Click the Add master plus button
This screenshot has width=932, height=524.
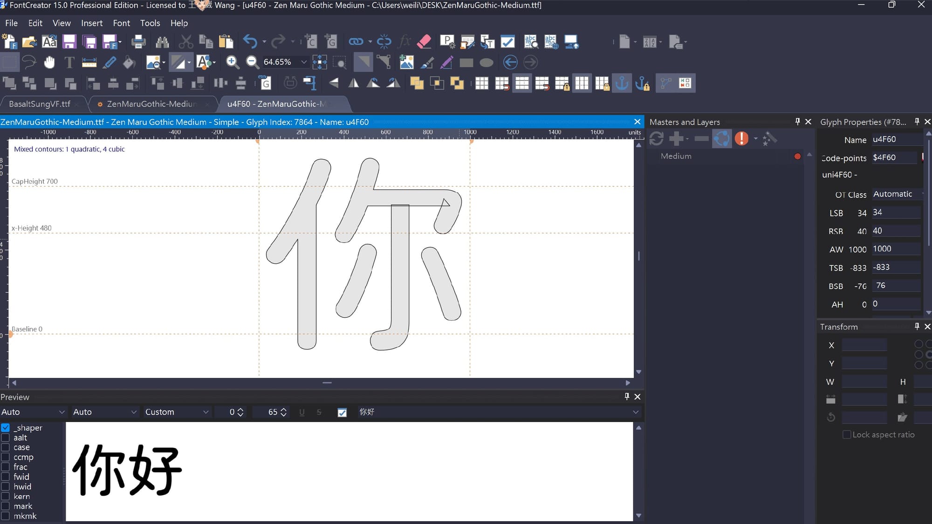676,138
